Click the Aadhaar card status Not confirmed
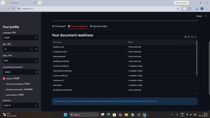Image resolution: width=210 pixels, height=118 pixels. [162, 47]
